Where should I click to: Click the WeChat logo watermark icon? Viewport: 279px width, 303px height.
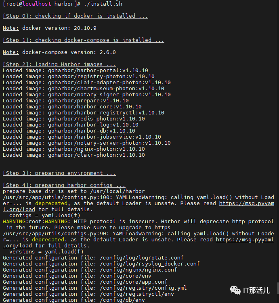(x=235, y=290)
